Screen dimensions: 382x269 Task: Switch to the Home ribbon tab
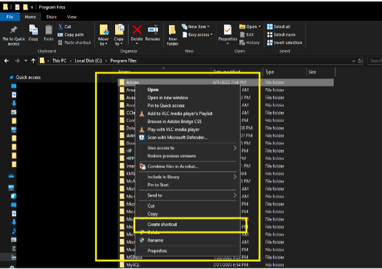pos(30,17)
